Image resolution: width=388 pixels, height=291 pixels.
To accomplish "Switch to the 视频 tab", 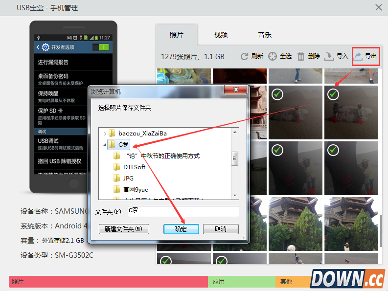I will coord(221,35).
